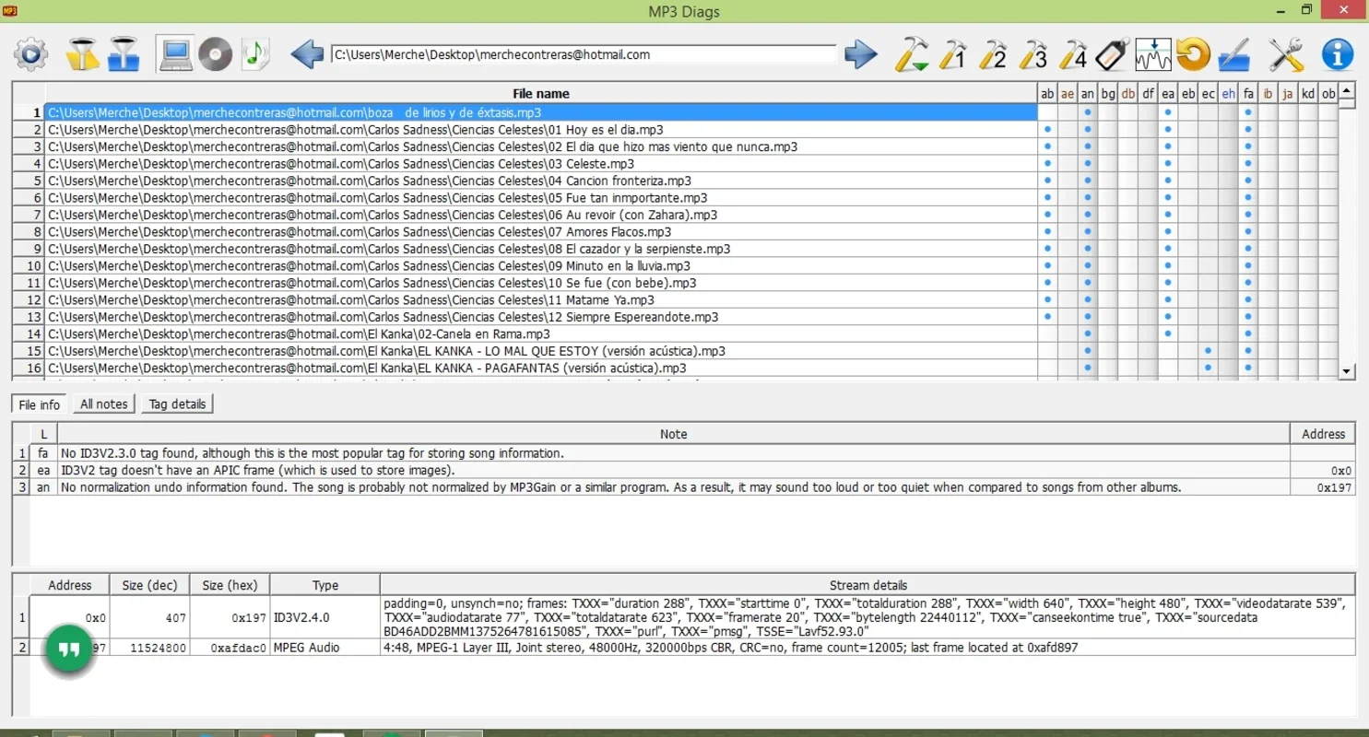Click the folder path field showing merchecontreras@hotmail.com

584,55
